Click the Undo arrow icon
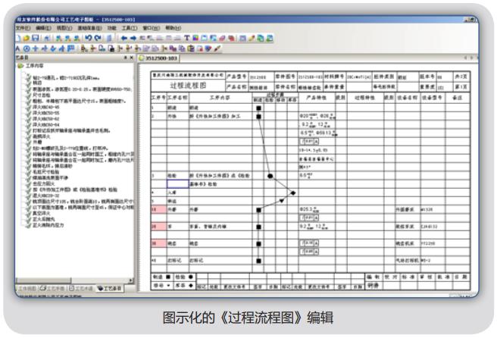This screenshot has height=338, width=497. (88, 37)
